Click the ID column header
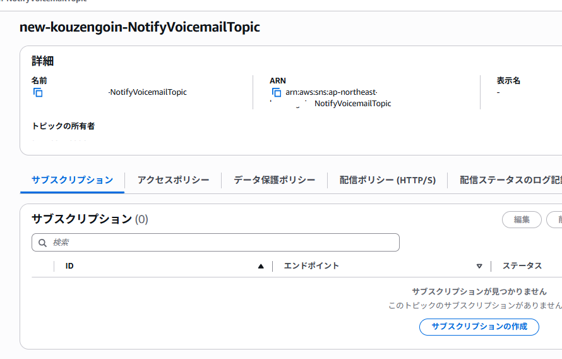This screenshot has width=562, height=359. pyautogui.click(x=69, y=266)
